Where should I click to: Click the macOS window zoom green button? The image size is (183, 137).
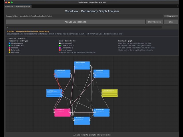tap(12, 2)
